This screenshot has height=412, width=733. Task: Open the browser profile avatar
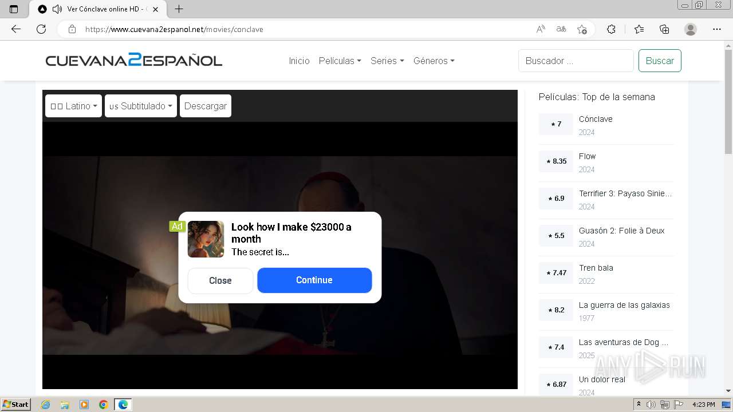(x=691, y=29)
